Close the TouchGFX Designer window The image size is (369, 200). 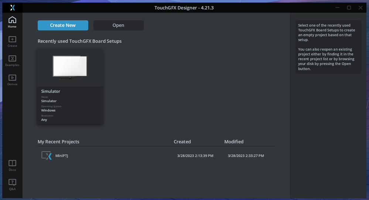click(x=361, y=8)
